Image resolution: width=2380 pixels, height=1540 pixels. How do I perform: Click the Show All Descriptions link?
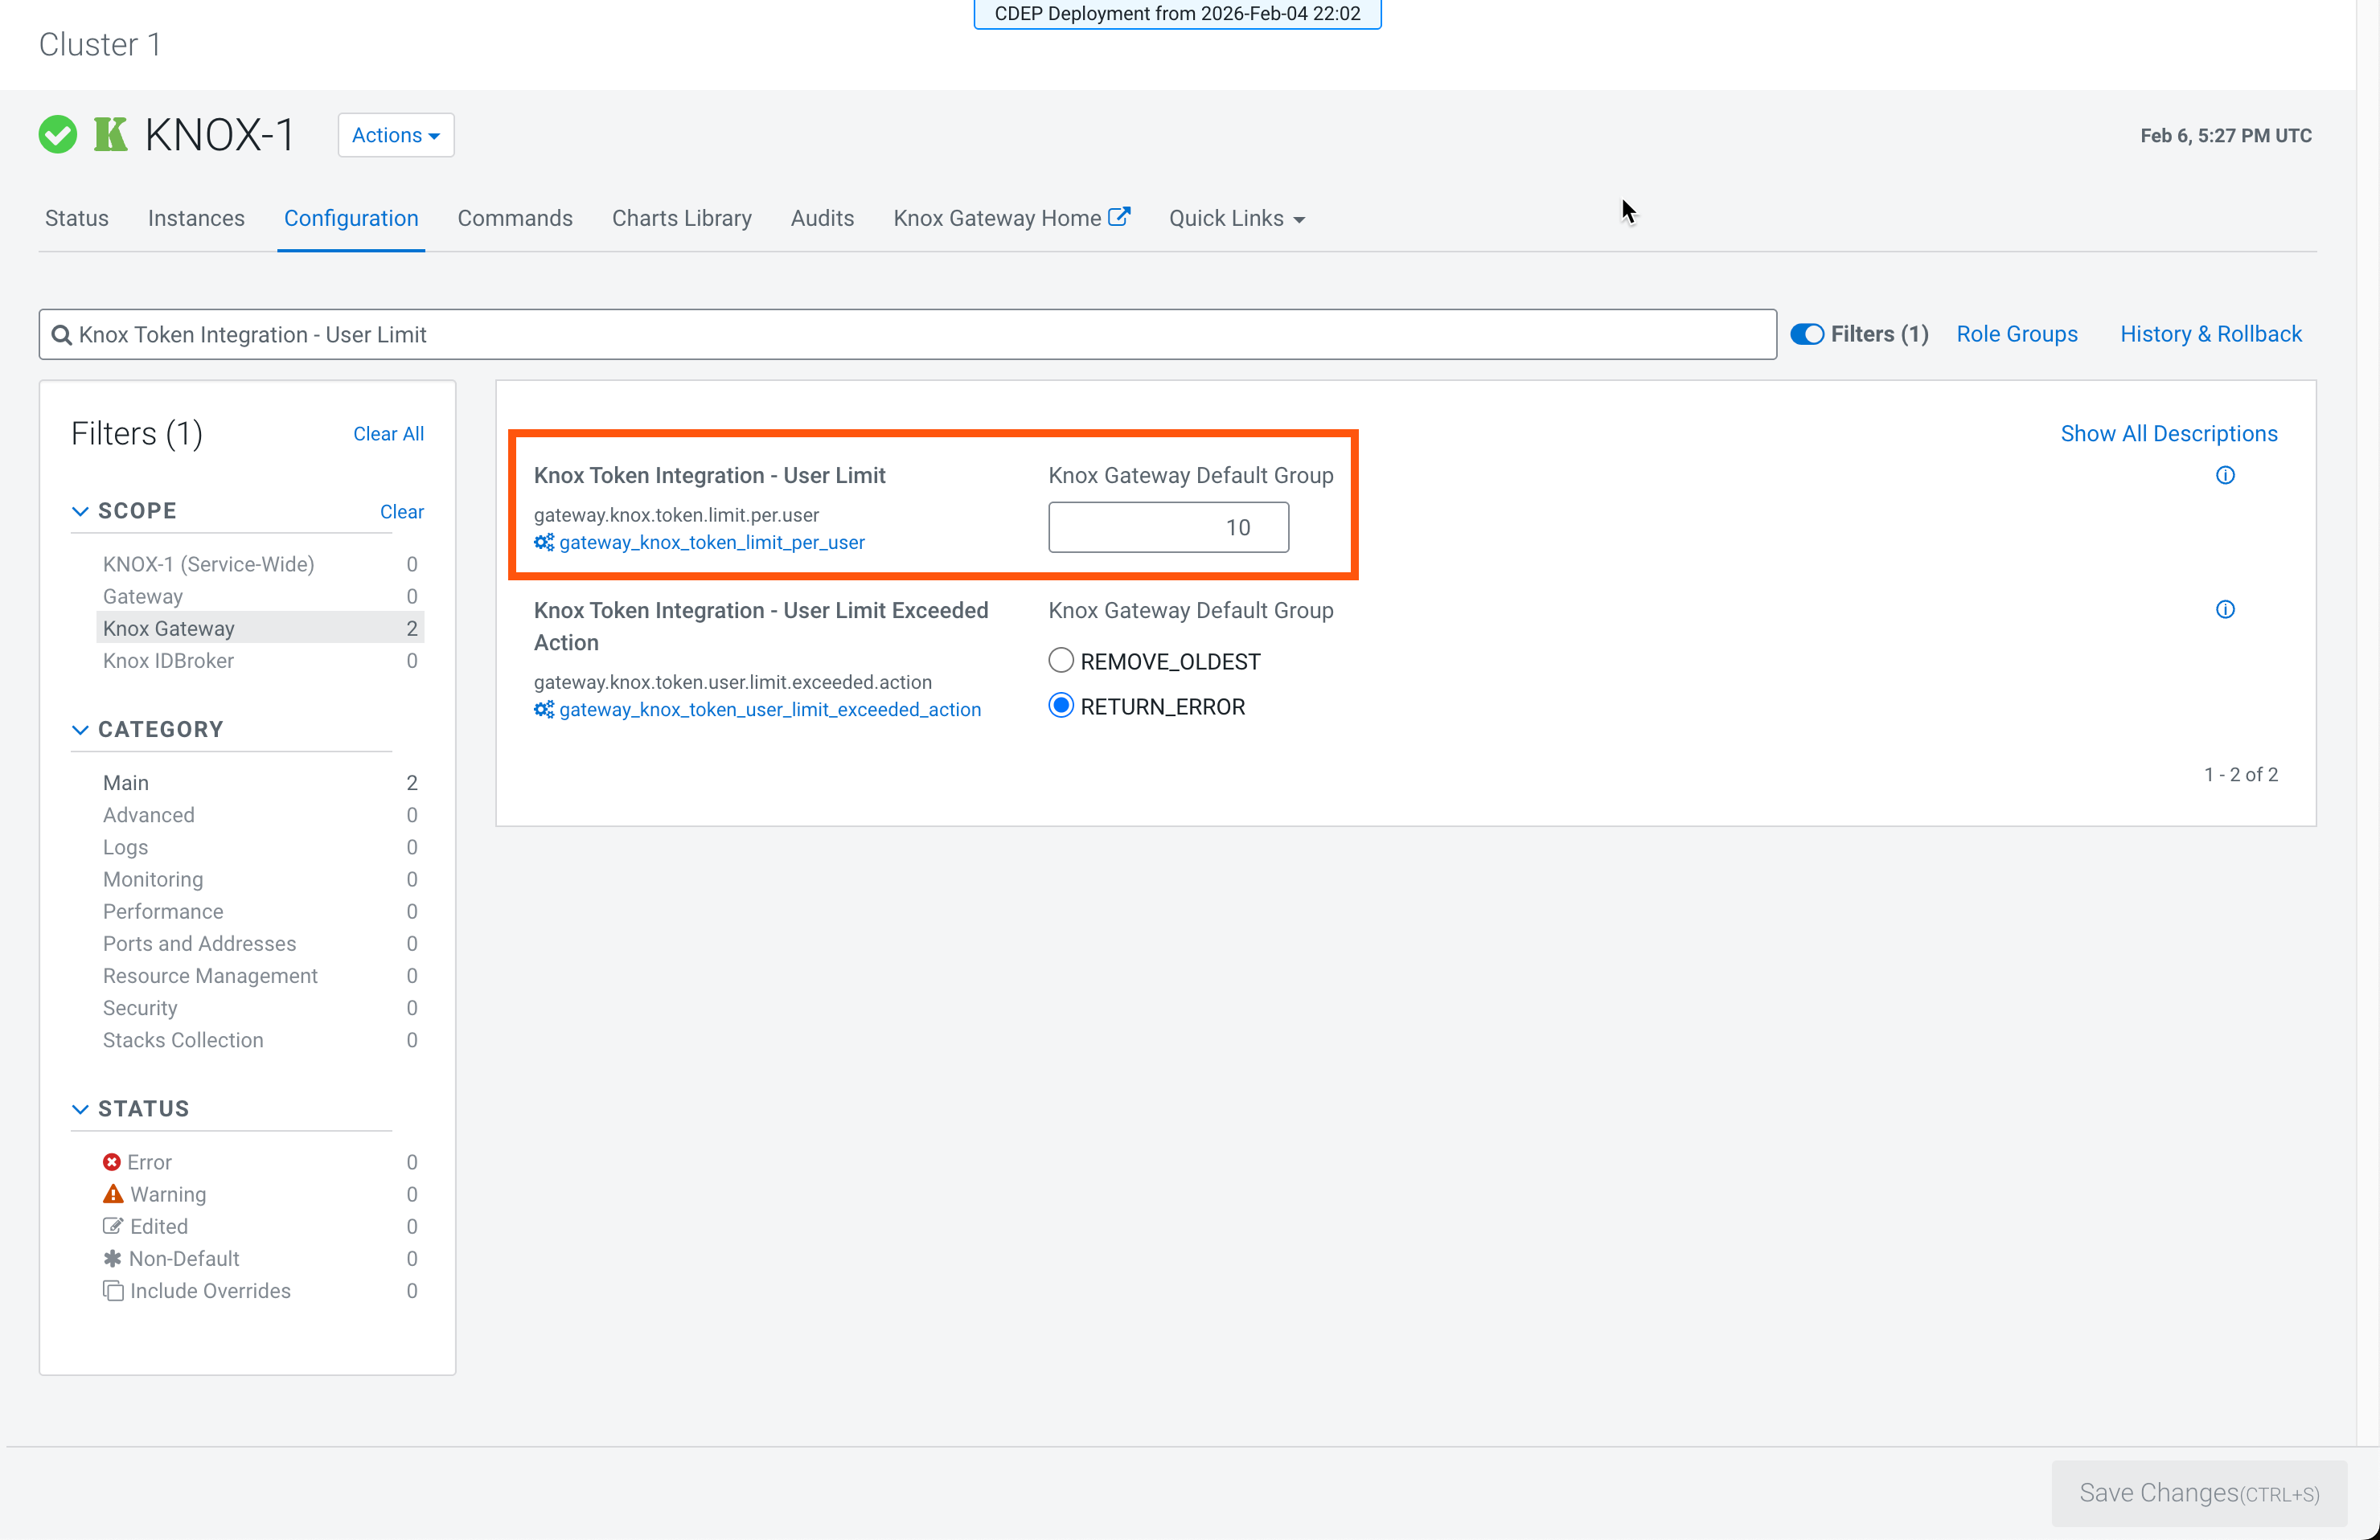(2168, 434)
